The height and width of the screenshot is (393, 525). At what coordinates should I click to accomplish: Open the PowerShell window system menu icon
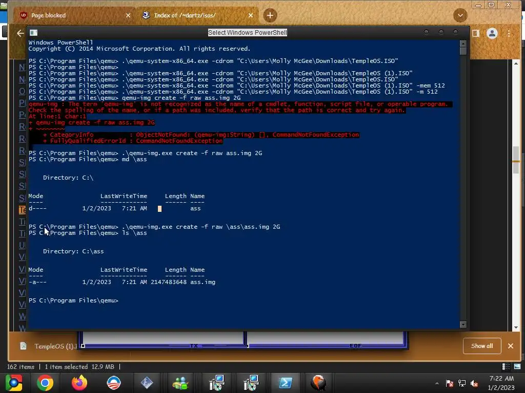coord(33,32)
